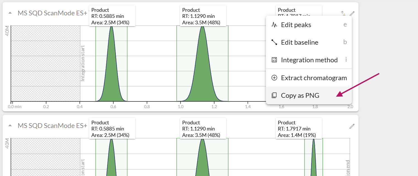The width and height of the screenshot is (418, 176).
Task: Select the Edit baseline menu entry
Action: pos(309,42)
